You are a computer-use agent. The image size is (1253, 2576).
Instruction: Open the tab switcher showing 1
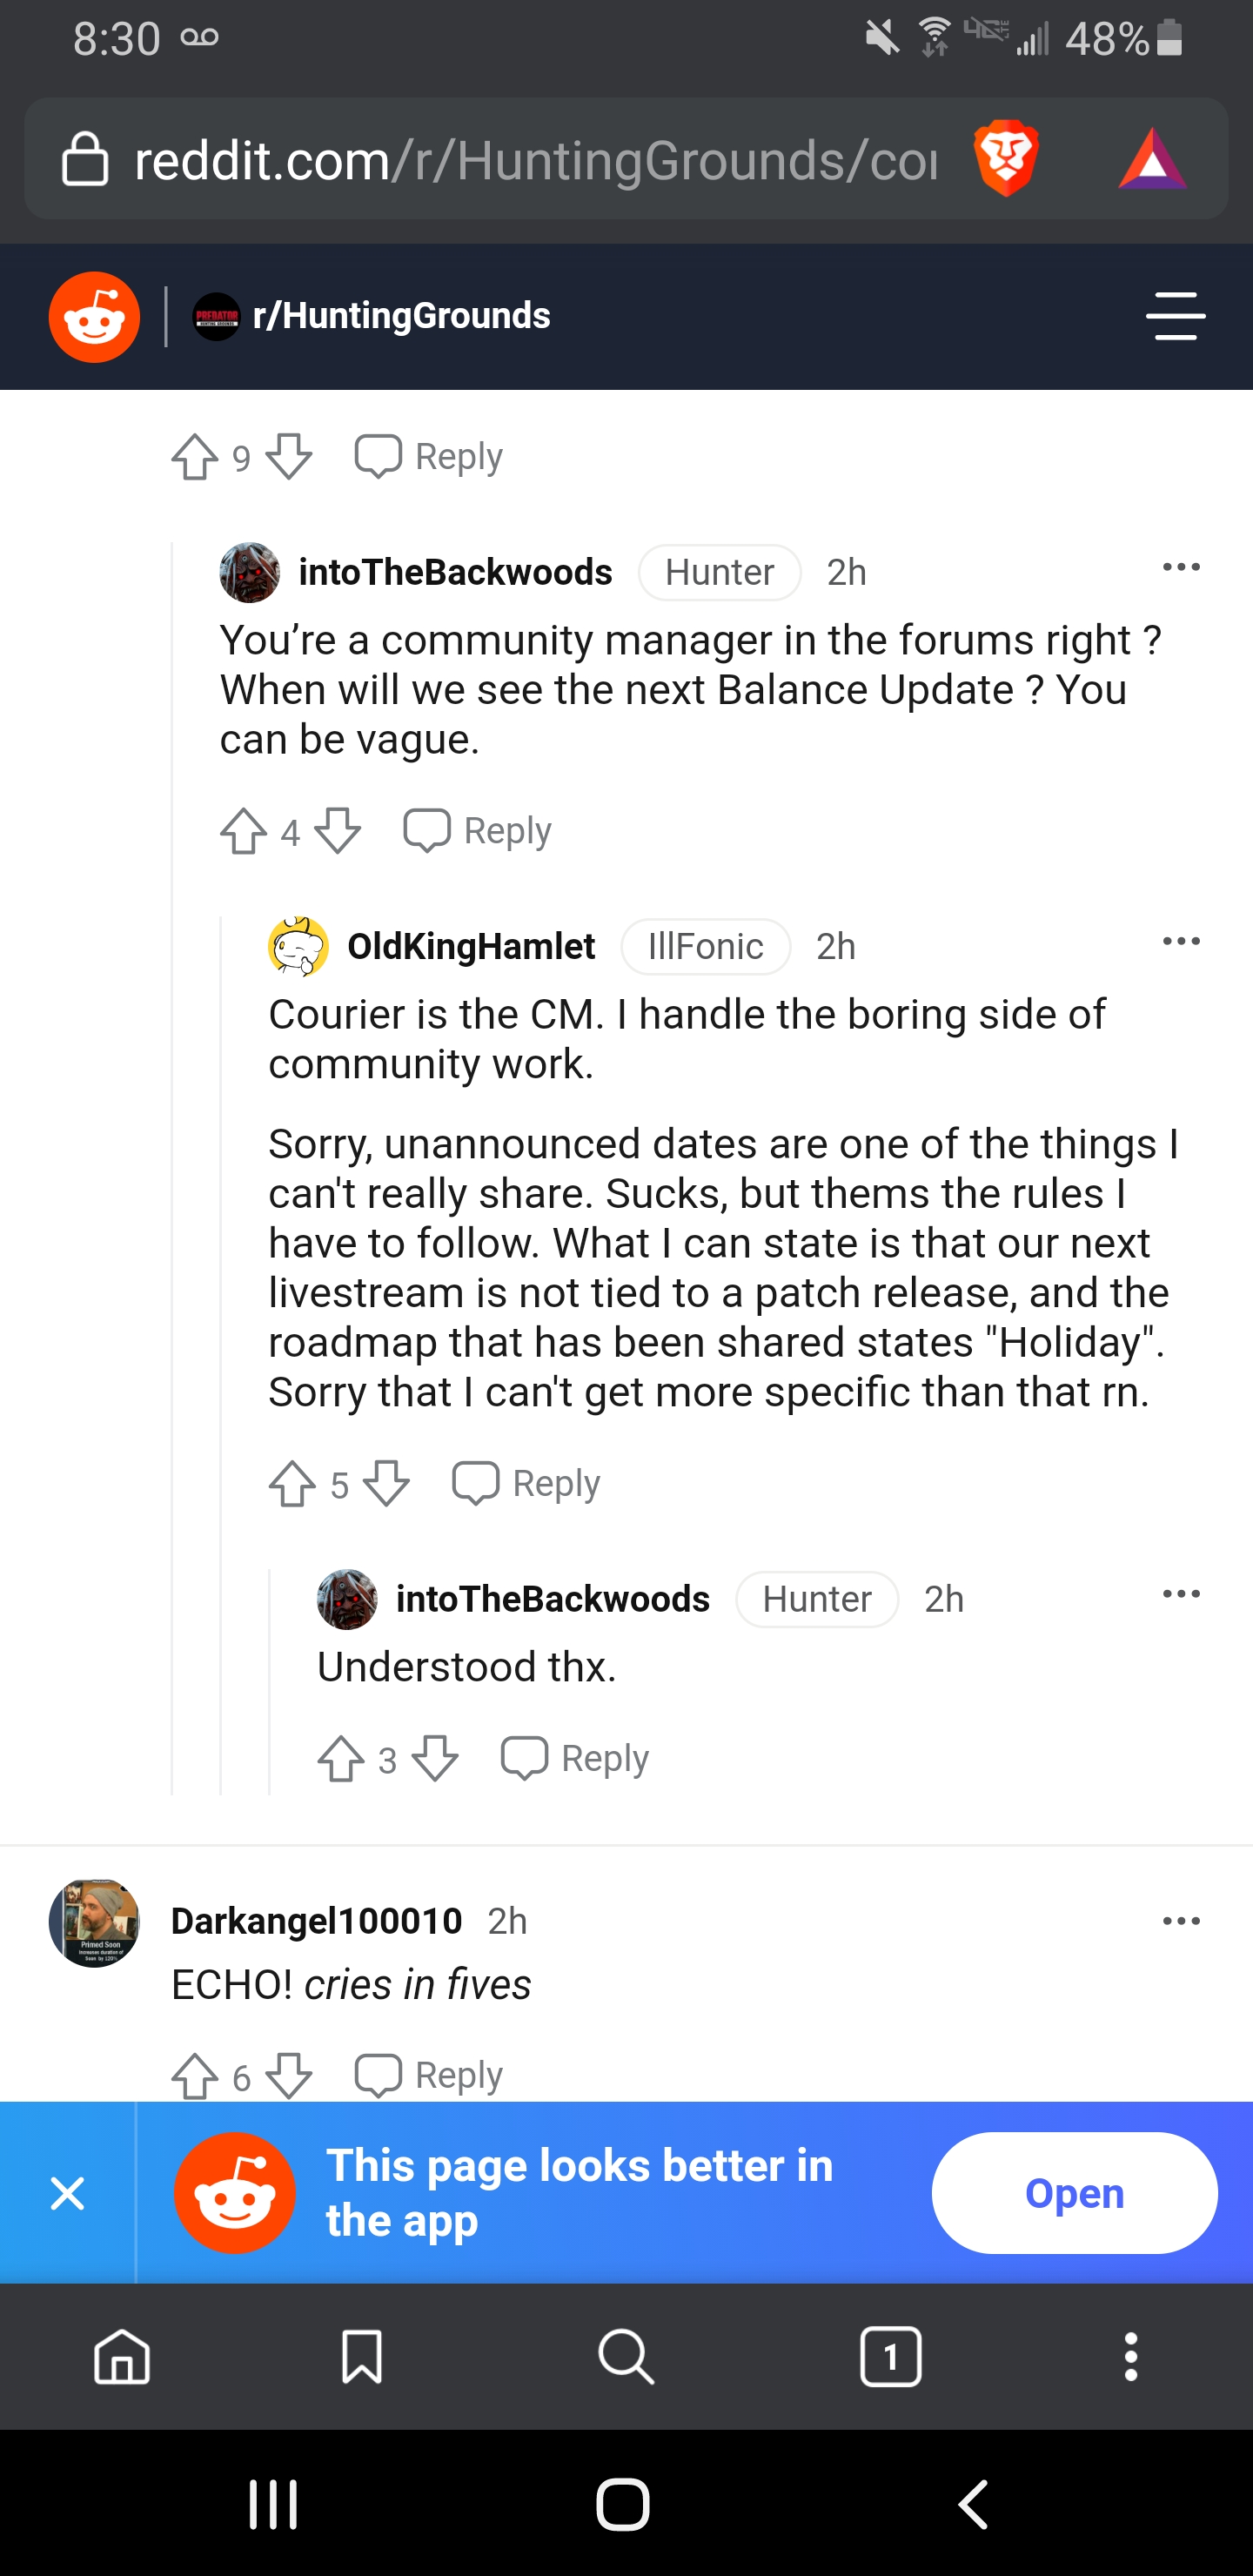(890, 2356)
